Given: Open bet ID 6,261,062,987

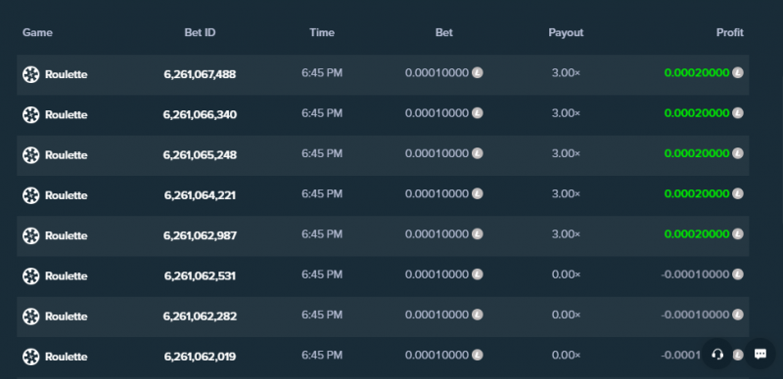Looking at the screenshot, I should click(200, 235).
